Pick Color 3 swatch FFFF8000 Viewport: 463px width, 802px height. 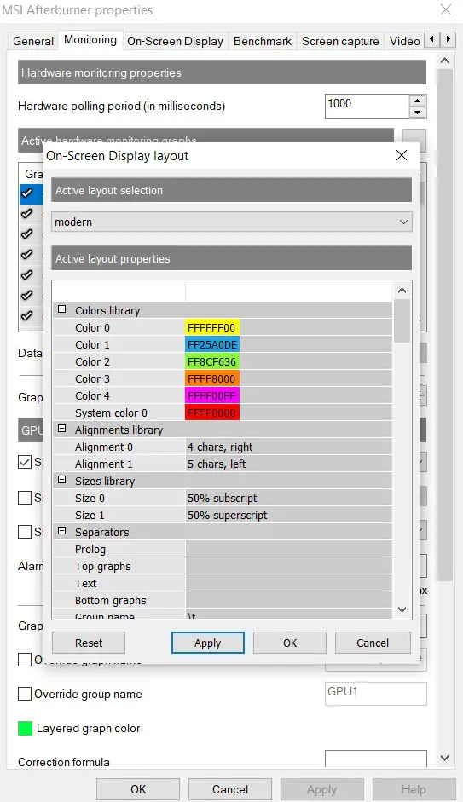pyautogui.click(x=211, y=378)
